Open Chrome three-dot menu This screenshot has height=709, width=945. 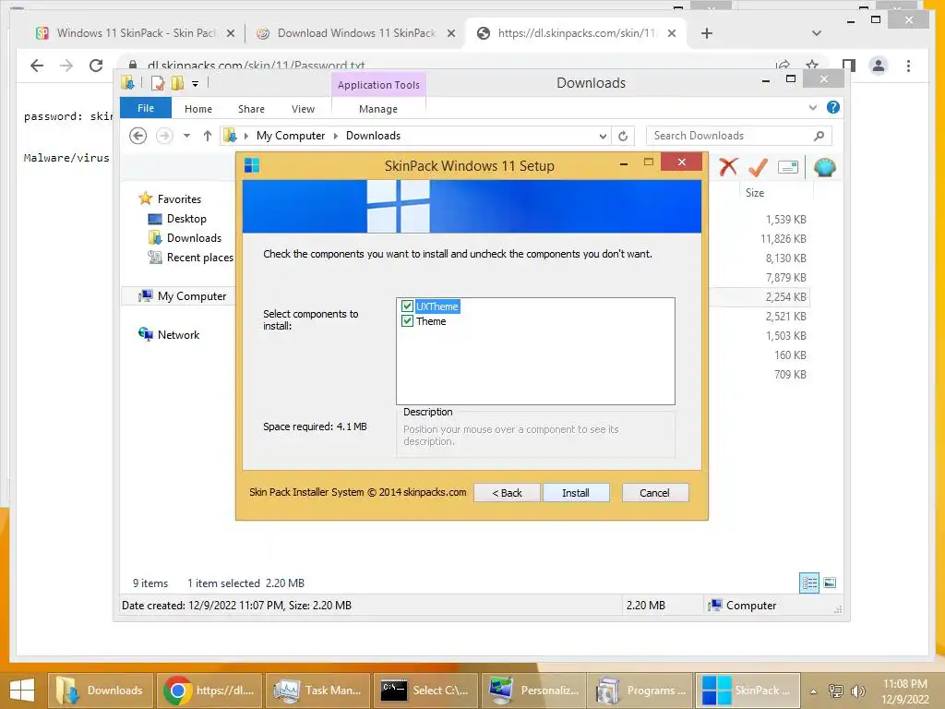point(908,66)
